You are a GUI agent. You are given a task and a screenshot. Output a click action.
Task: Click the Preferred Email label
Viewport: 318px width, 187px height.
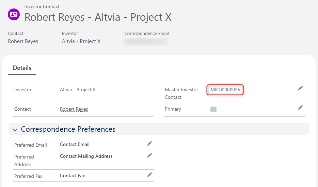tap(30, 145)
